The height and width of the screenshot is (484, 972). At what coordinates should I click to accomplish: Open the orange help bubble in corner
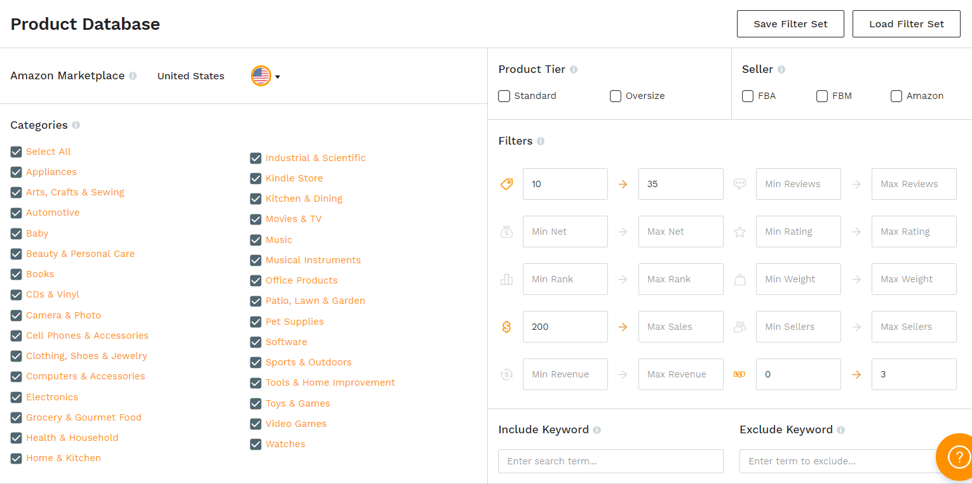point(958,457)
